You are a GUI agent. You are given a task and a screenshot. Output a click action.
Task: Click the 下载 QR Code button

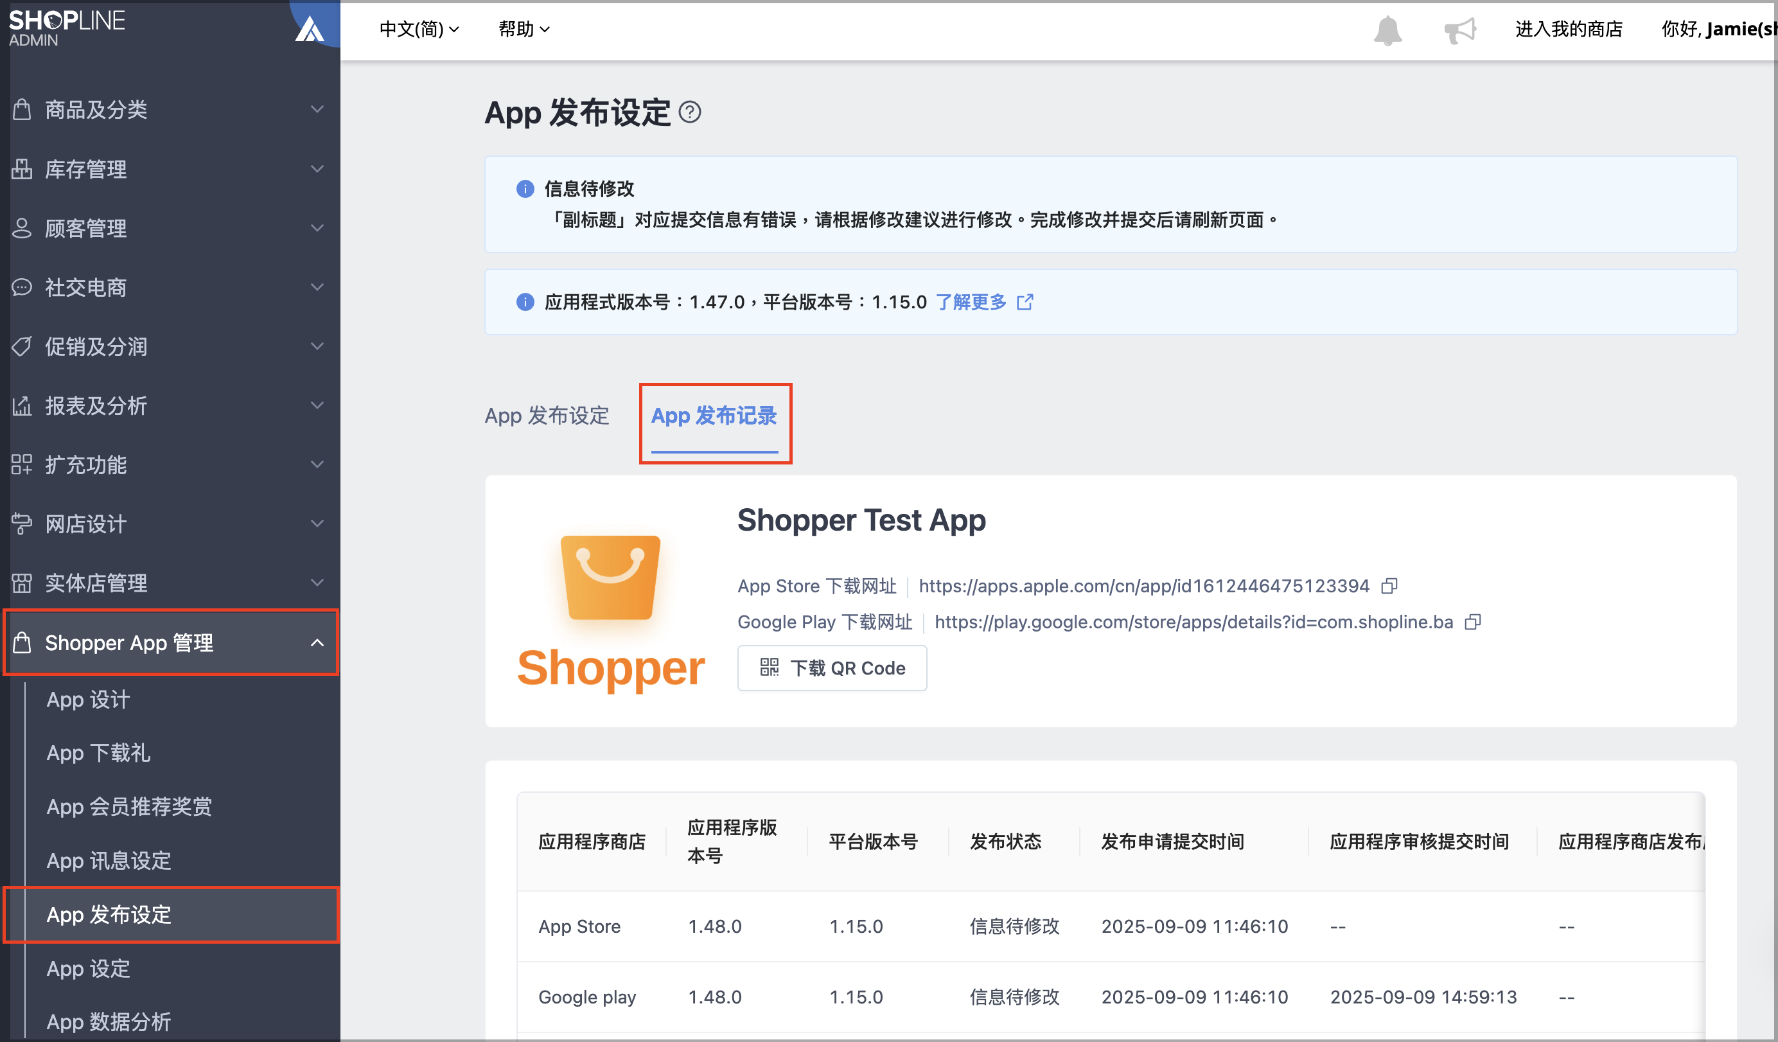click(832, 667)
